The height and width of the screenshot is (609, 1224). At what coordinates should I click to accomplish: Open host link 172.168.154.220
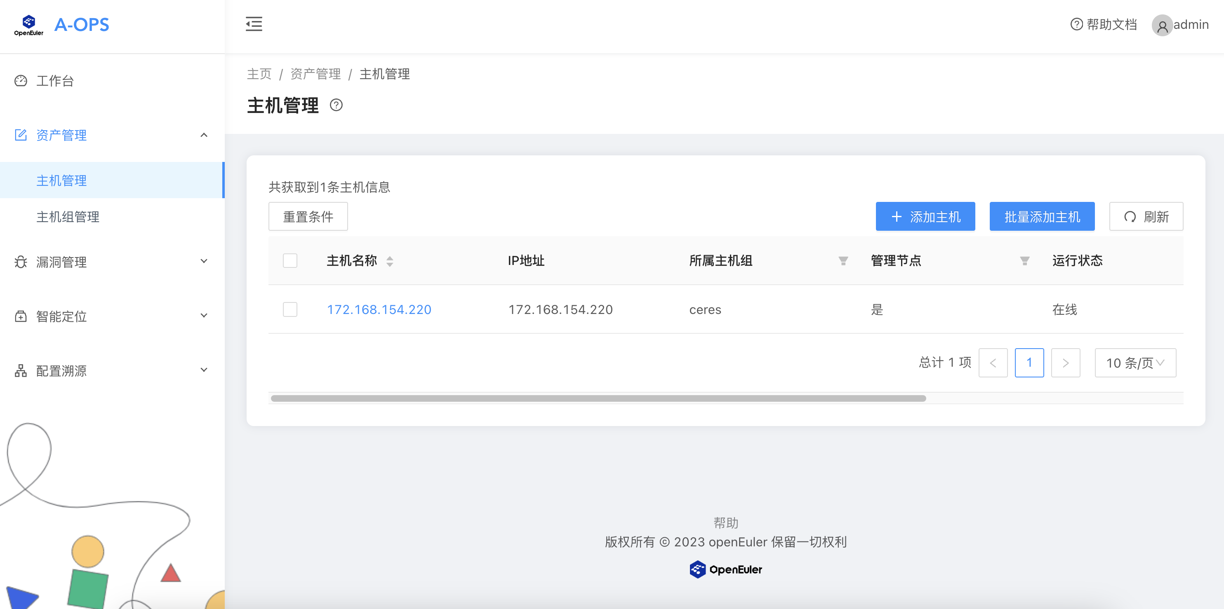click(379, 309)
